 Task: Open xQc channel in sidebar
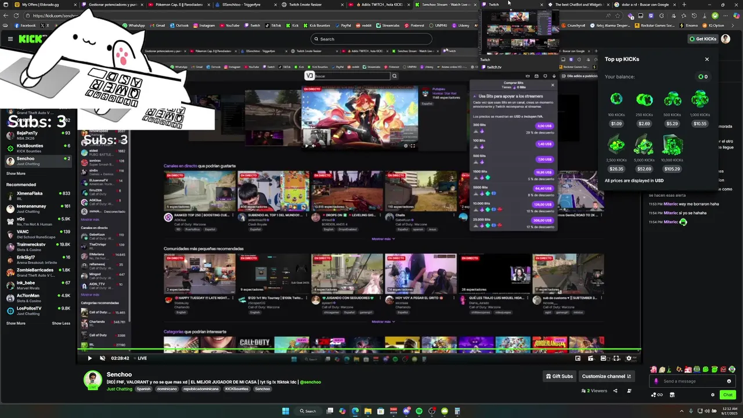point(38,221)
